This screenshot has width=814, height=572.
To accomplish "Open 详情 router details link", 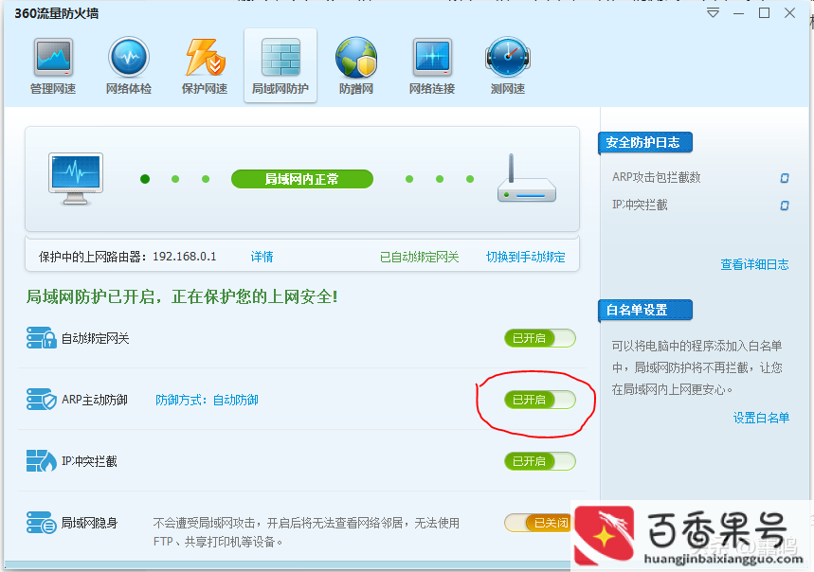I will [262, 257].
